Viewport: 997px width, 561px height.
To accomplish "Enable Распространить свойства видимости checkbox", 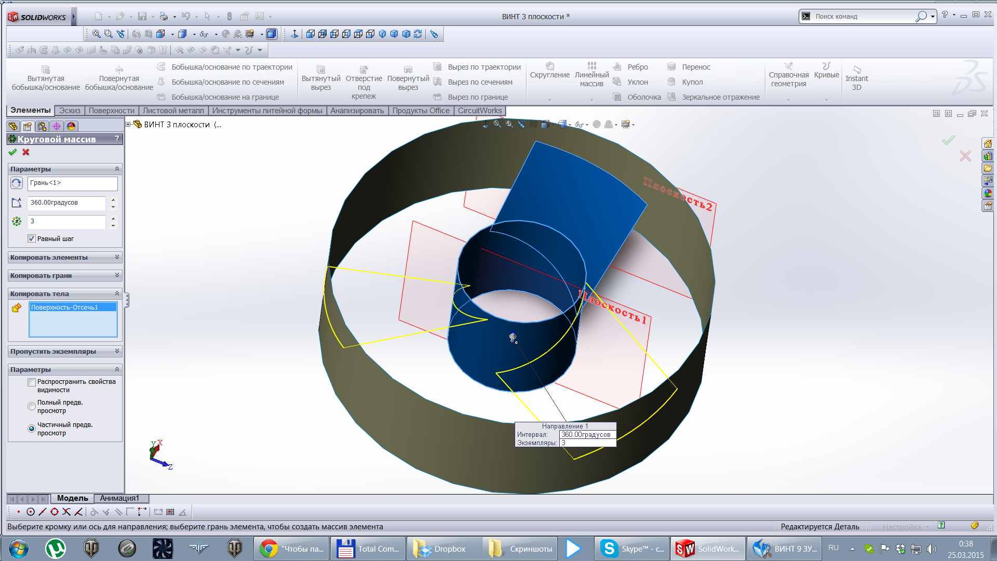I will point(32,382).
